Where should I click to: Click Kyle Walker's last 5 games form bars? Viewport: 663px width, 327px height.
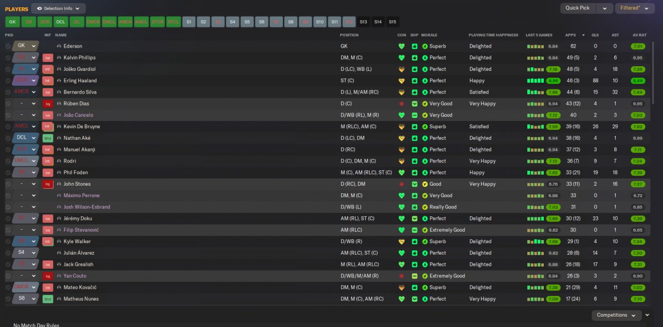coord(536,242)
